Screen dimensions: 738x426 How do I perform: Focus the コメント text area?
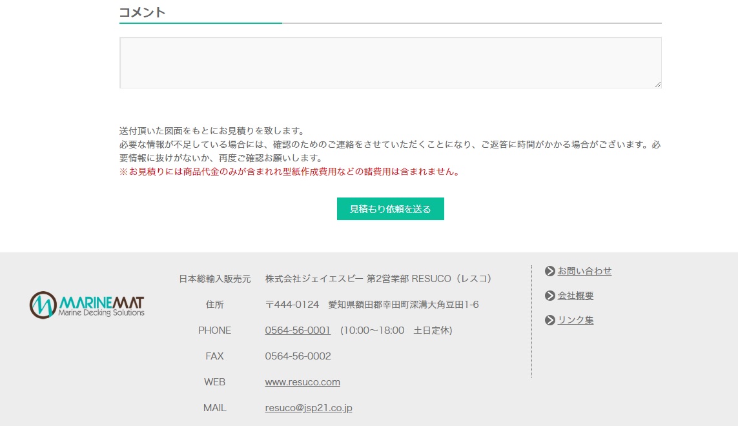390,63
